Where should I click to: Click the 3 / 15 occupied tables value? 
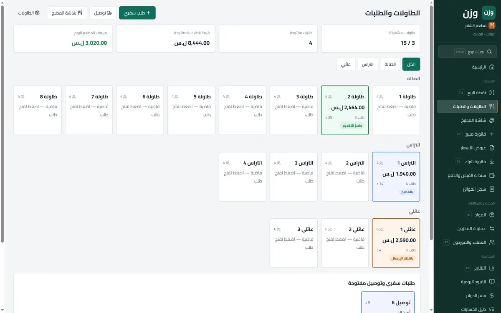coord(408,43)
